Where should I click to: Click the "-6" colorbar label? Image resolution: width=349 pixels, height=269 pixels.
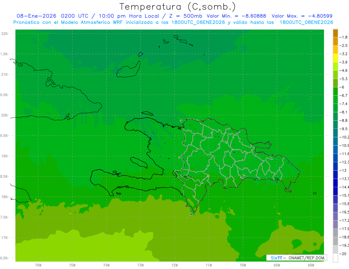tap(343, 87)
